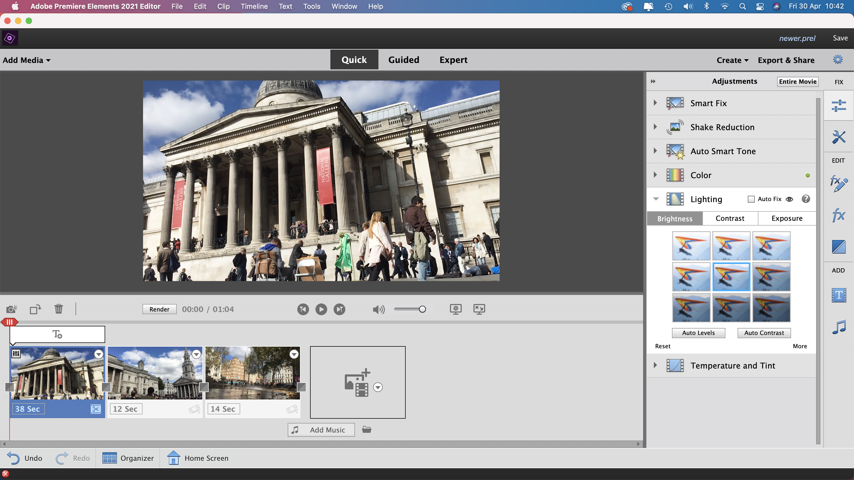Switch to the Expert editing mode tab

453,60
